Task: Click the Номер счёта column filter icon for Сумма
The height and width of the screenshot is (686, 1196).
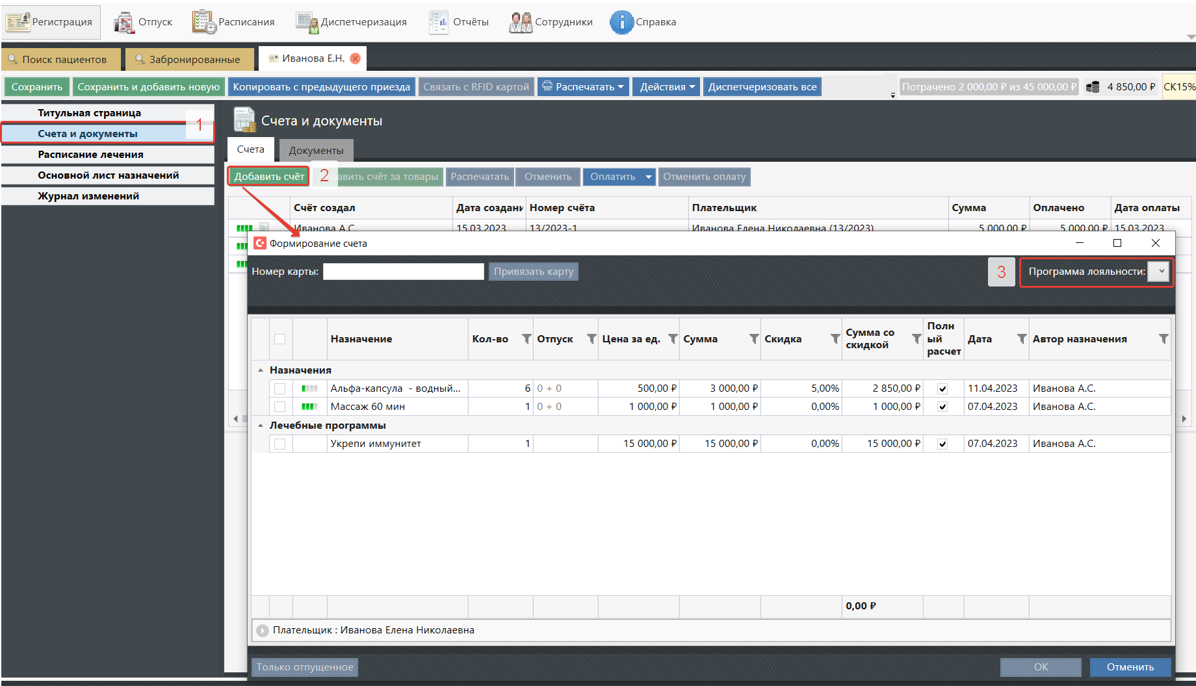Action: pos(754,339)
